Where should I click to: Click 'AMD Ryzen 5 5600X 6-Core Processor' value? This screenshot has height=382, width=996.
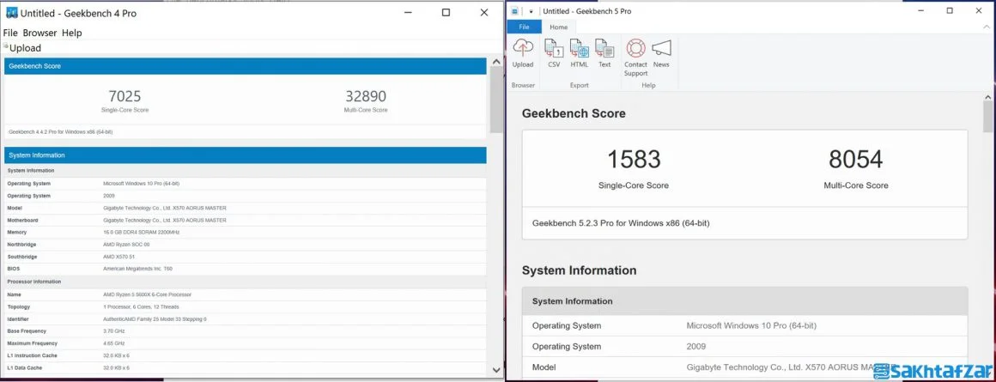click(147, 294)
